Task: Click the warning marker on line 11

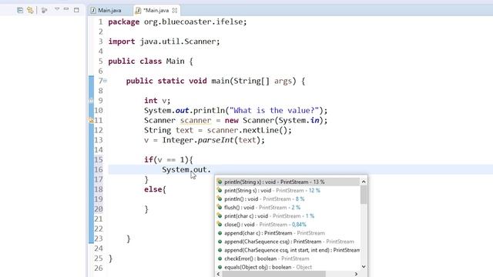Action: (91, 120)
